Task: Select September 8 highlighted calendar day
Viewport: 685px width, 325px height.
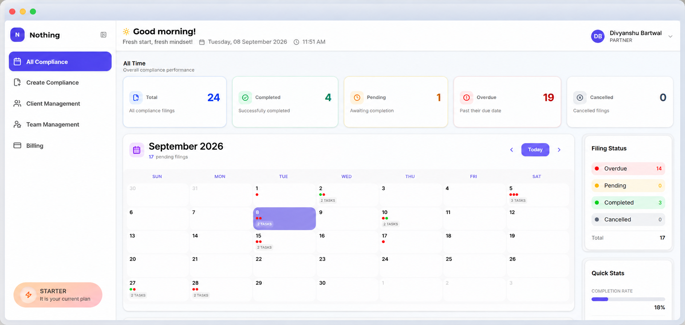Action: 284,219
